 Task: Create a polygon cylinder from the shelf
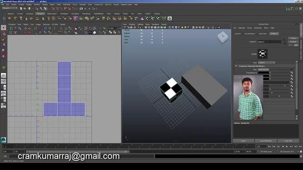(21, 18)
